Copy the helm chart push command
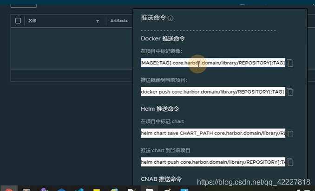 tap(290, 162)
